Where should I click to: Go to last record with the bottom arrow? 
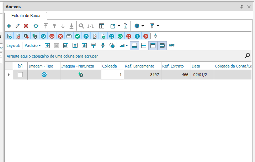[71, 26]
